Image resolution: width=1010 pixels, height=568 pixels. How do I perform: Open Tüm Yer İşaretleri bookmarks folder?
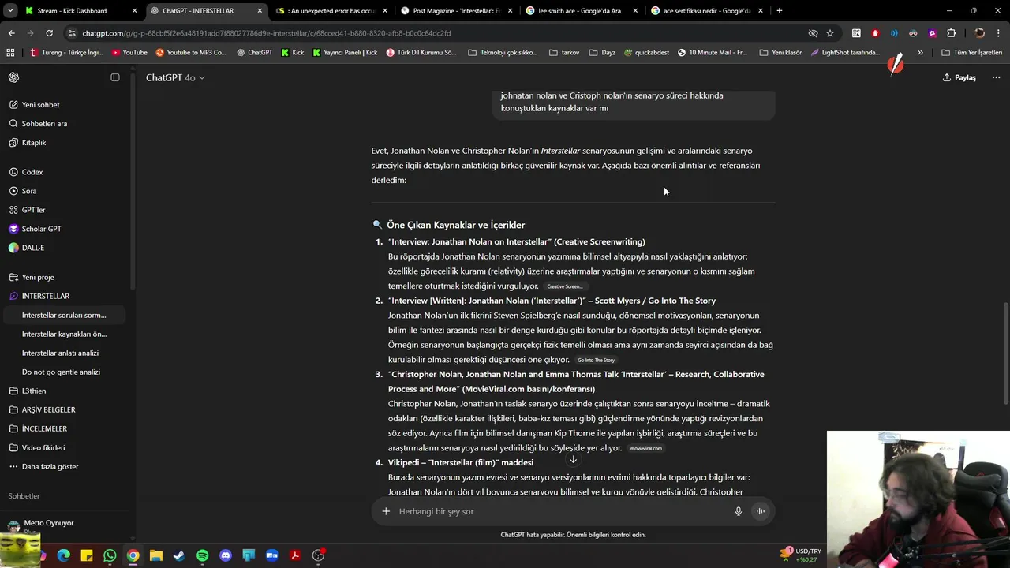click(971, 53)
